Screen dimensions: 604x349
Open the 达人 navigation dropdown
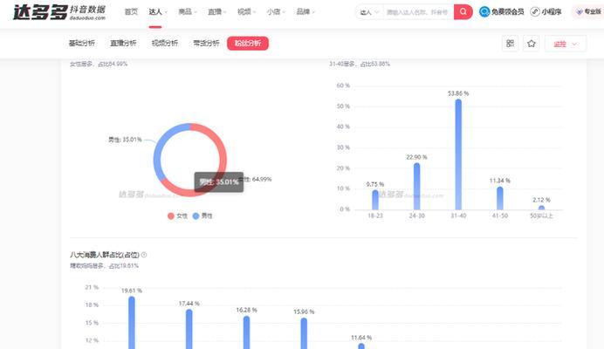point(158,12)
